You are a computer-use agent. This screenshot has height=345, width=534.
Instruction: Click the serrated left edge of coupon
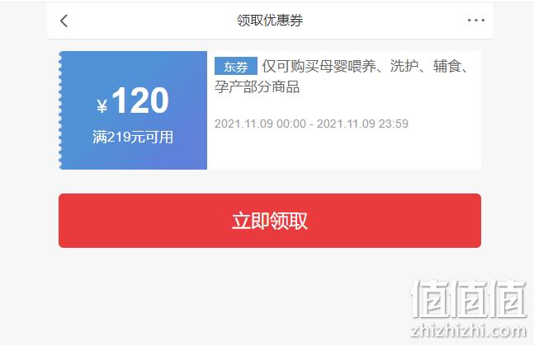(x=60, y=110)
